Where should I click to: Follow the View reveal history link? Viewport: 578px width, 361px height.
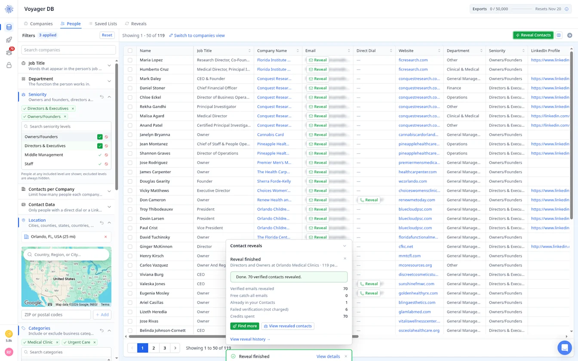coord(250,339)
